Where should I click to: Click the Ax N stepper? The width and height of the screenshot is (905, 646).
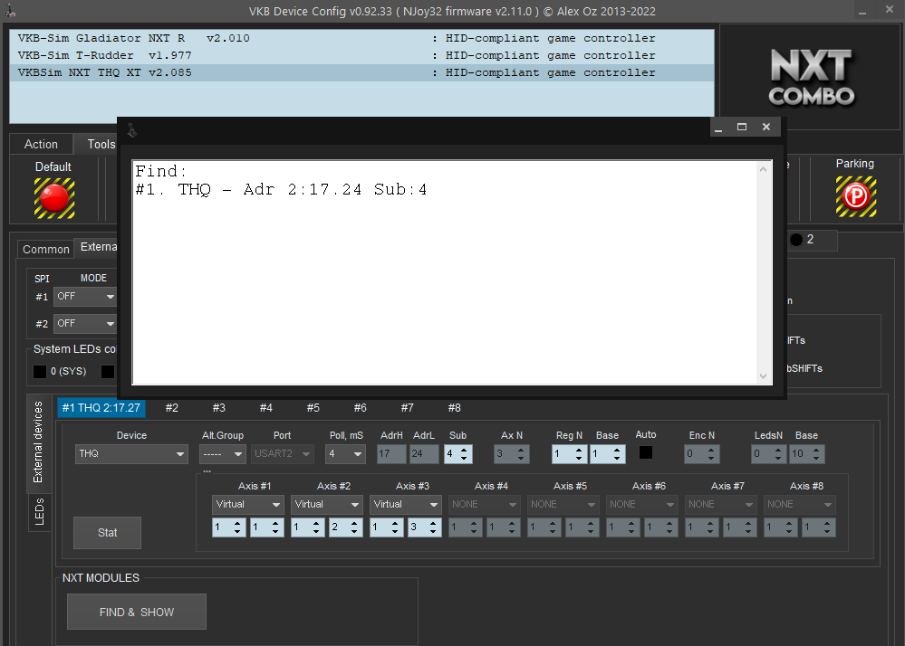512,454
